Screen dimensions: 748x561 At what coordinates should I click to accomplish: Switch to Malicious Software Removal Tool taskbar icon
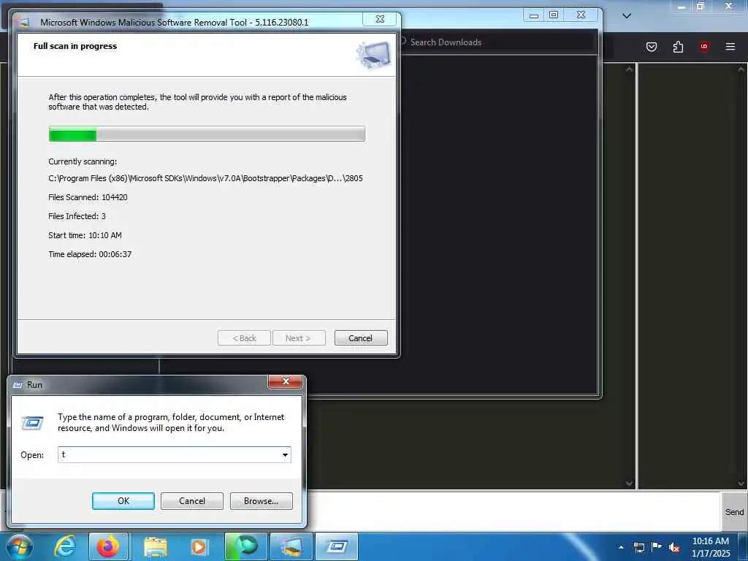point(291,546)
